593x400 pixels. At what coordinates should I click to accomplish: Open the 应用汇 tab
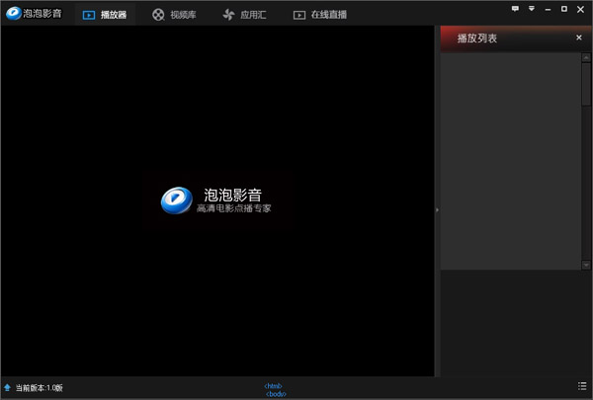pyautogui.click(x=244, y=15)
